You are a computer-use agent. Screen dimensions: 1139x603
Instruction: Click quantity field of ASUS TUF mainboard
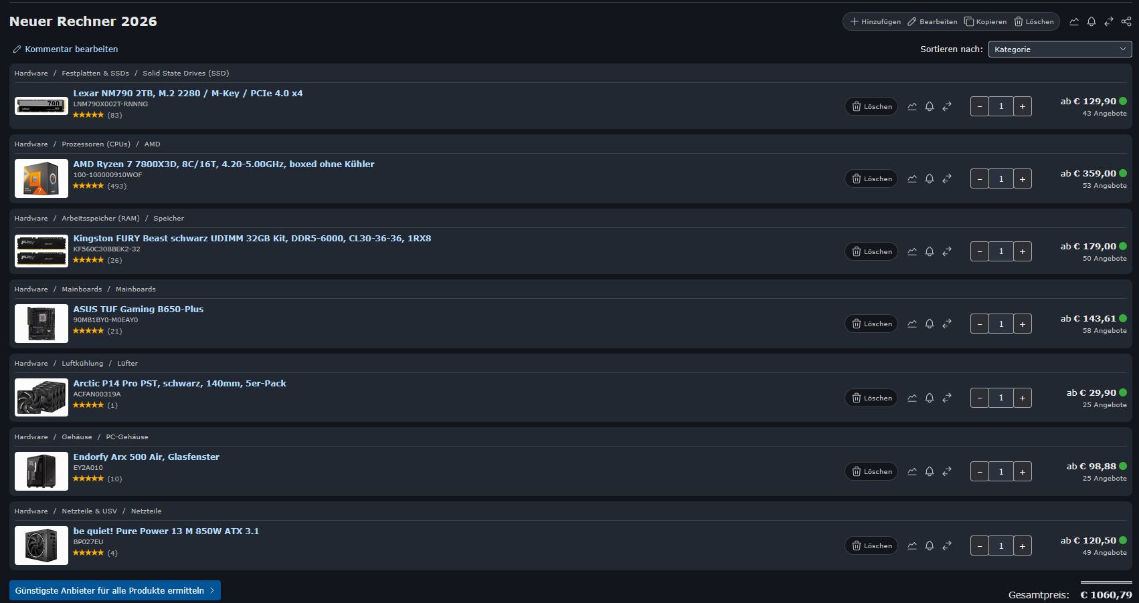[1001, 324]
